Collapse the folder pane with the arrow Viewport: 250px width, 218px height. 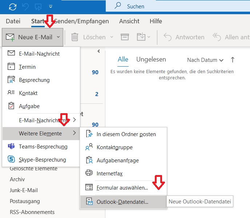pos(98,51)
